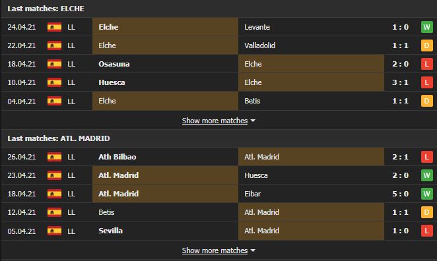
Task: Open the Osasuna team name
Action: pyautogui.click(x=114, y=64)
